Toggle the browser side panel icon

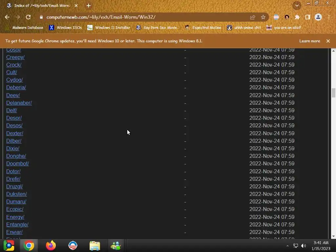pyautogui.click(x=308, y=17)
